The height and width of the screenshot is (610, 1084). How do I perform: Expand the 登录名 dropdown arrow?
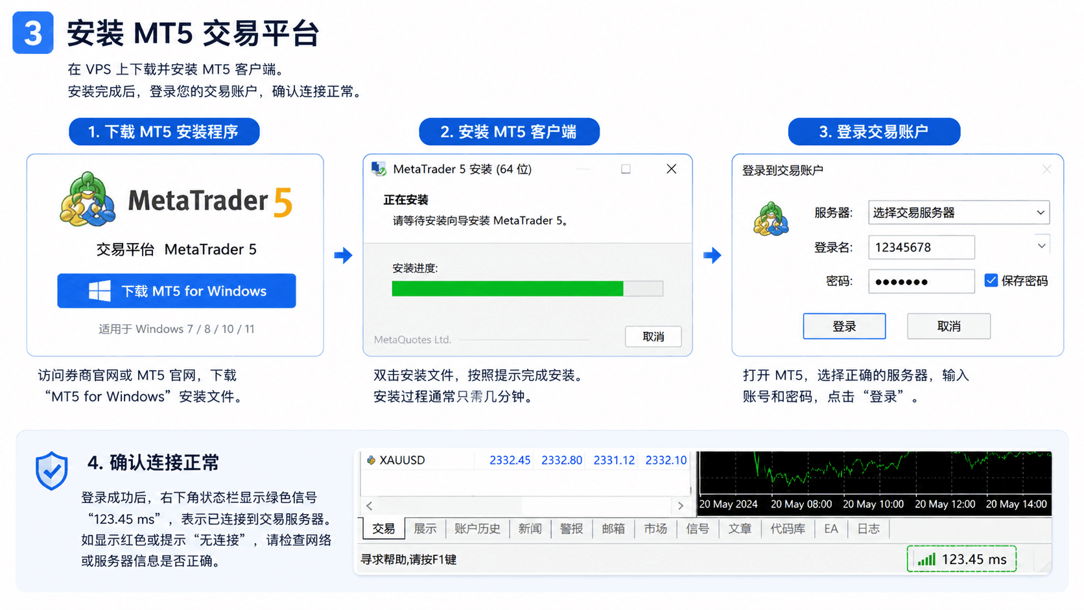(1041, 246)
